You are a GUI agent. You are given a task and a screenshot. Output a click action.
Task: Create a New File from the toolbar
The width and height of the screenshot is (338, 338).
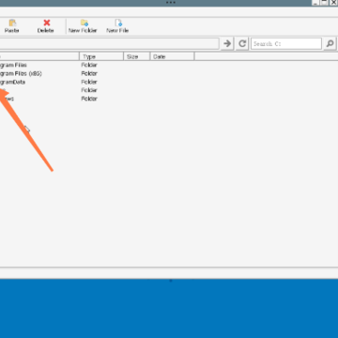point(117,26)
